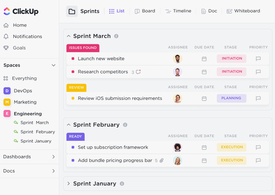Click the yellow M Marketing avatar

click(7, 102)
